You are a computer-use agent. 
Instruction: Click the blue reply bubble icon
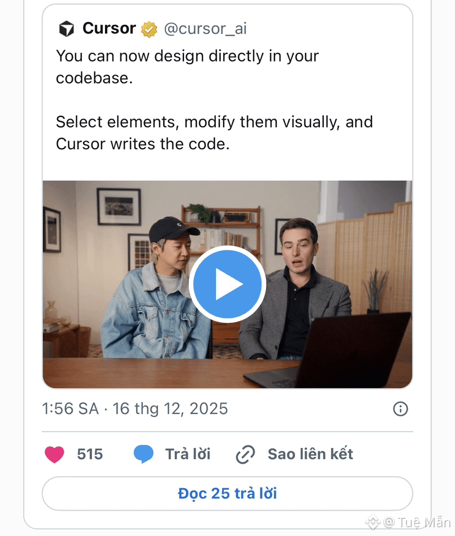pos(143,454)
